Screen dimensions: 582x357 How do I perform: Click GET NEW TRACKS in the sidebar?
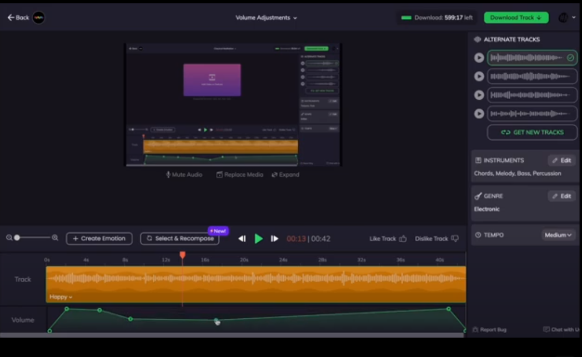(x=531, y=132)
